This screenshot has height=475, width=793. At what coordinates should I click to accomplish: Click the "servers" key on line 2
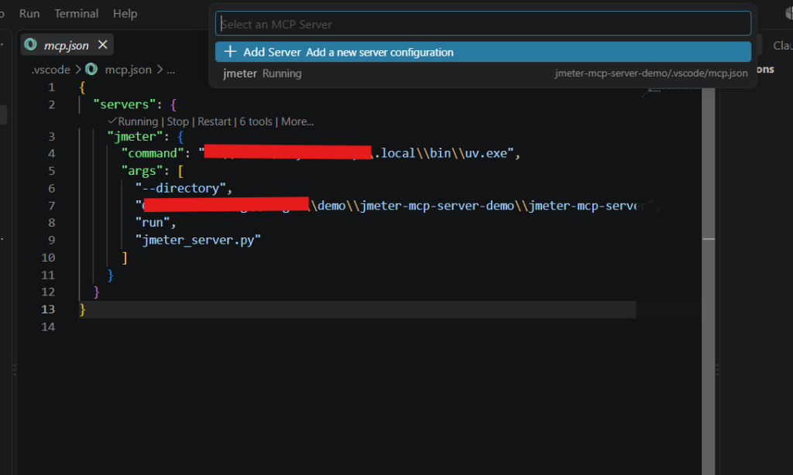125,104
